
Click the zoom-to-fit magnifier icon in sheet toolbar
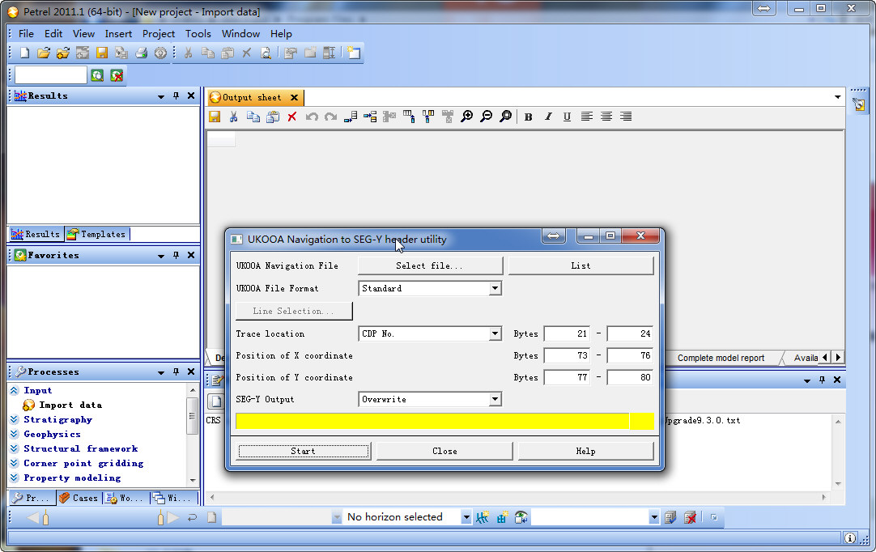coord(505,117)
